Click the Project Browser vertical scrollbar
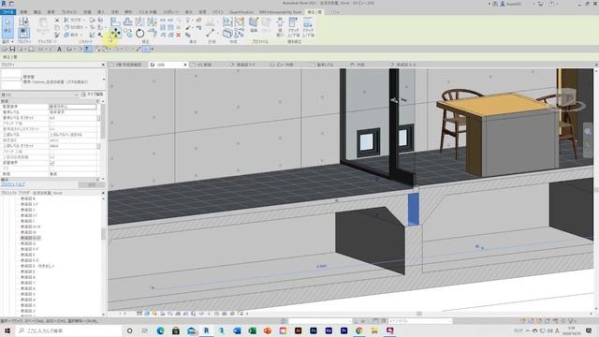The image size is (599, 337). [x=103, y=234]
